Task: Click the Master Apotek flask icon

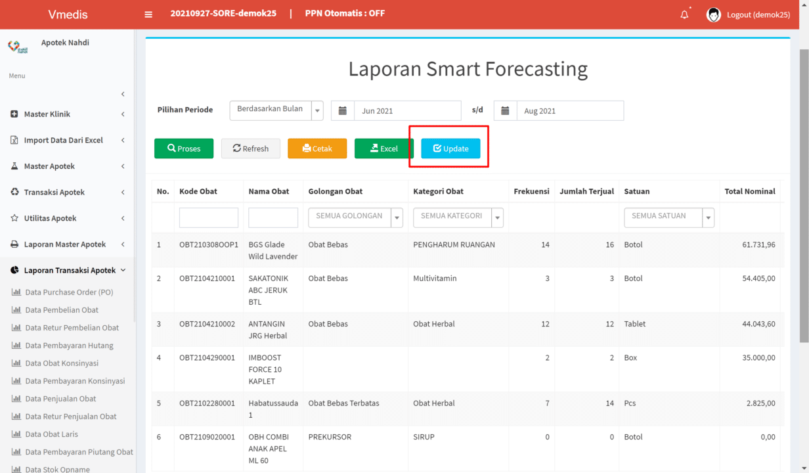Action: (x=14, y=166)
